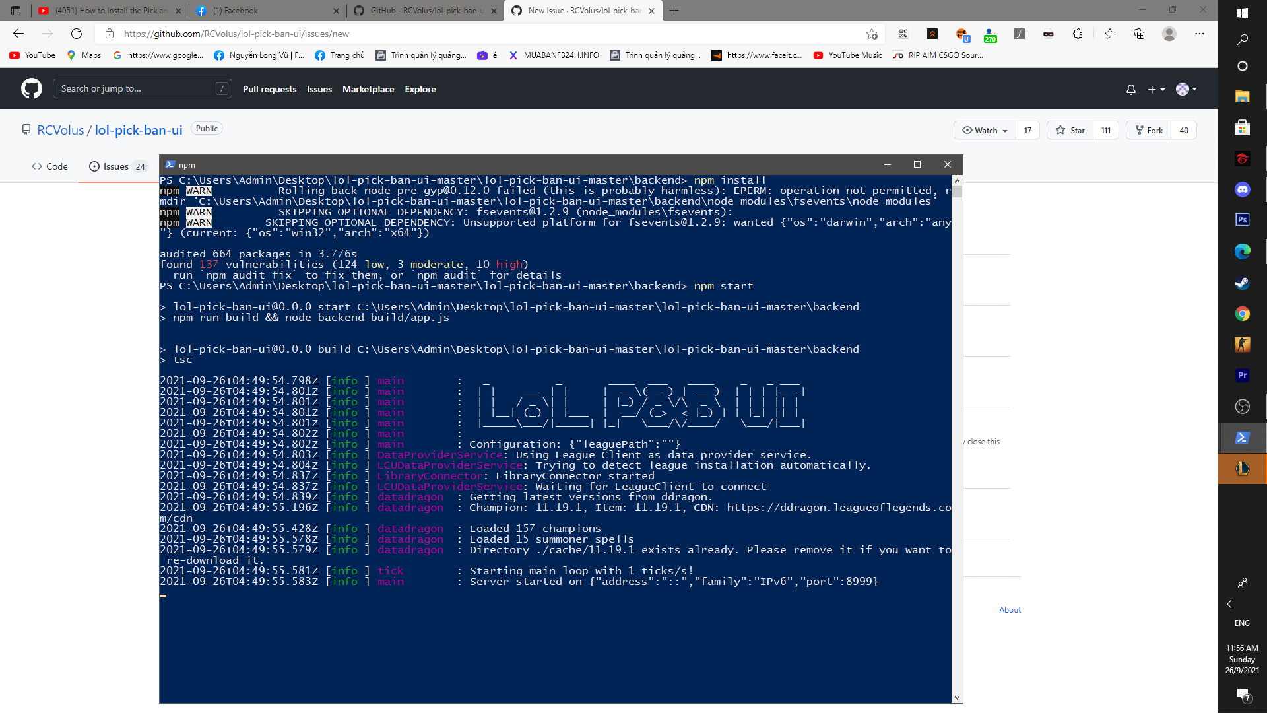Click the browser extensions puzzle icon
The width and height of the screenshot is (1267, 713).
pyautogui.click(x=1078, y=34)
